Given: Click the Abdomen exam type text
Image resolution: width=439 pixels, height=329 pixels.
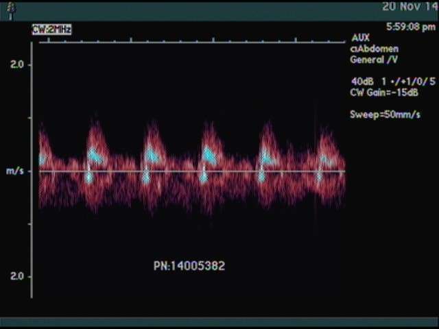Looking at the screenshot, I should pos(375,49).
